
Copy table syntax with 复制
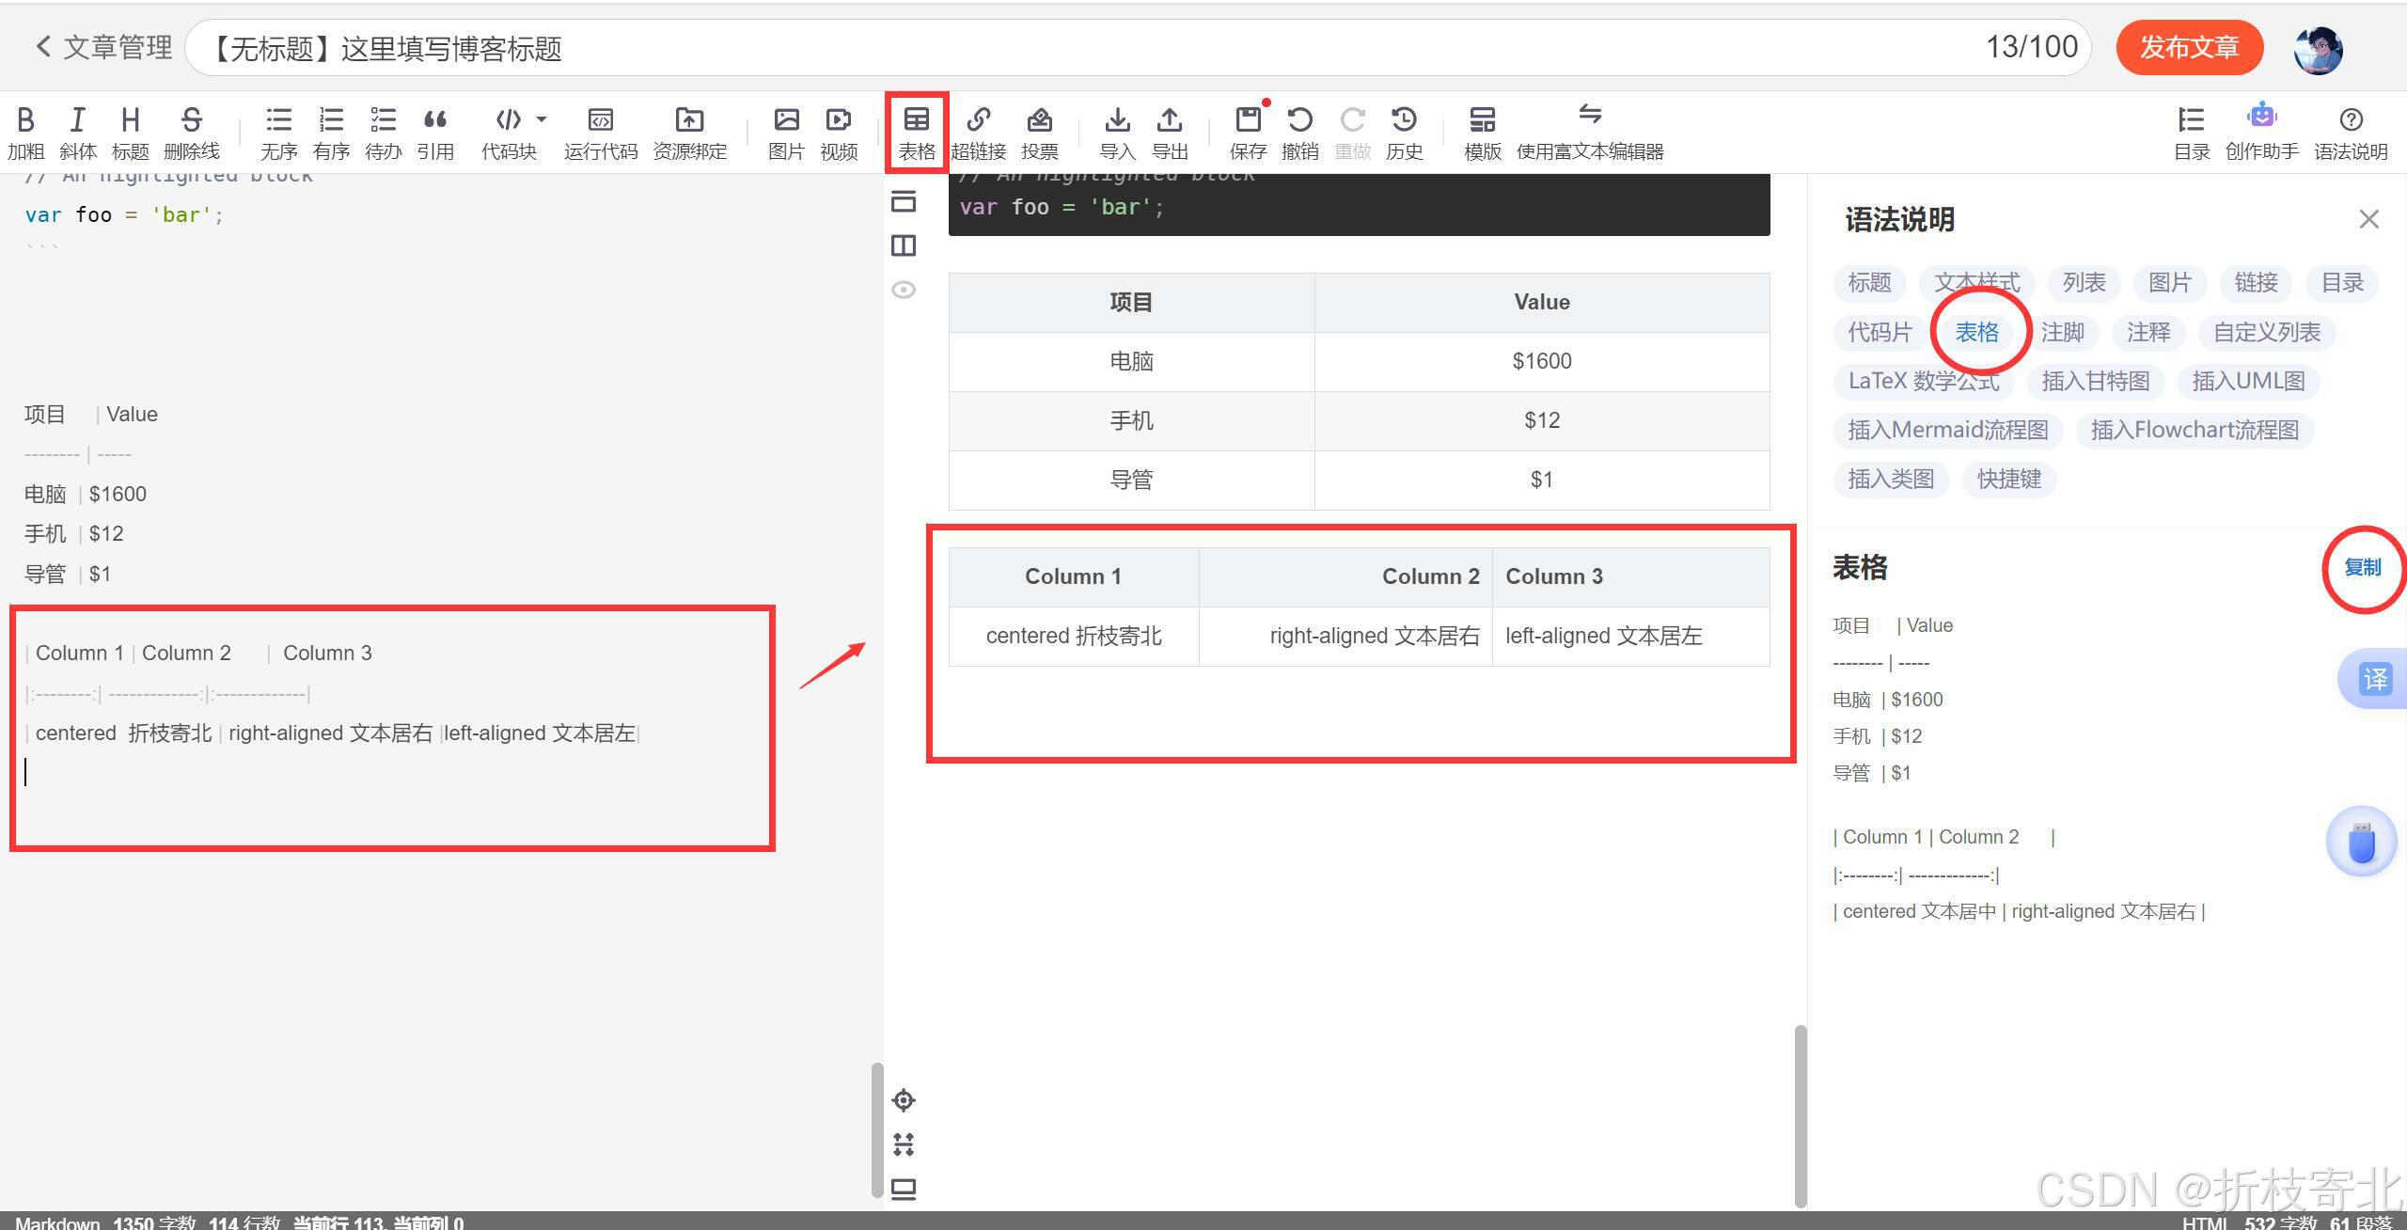[2362, 567]
